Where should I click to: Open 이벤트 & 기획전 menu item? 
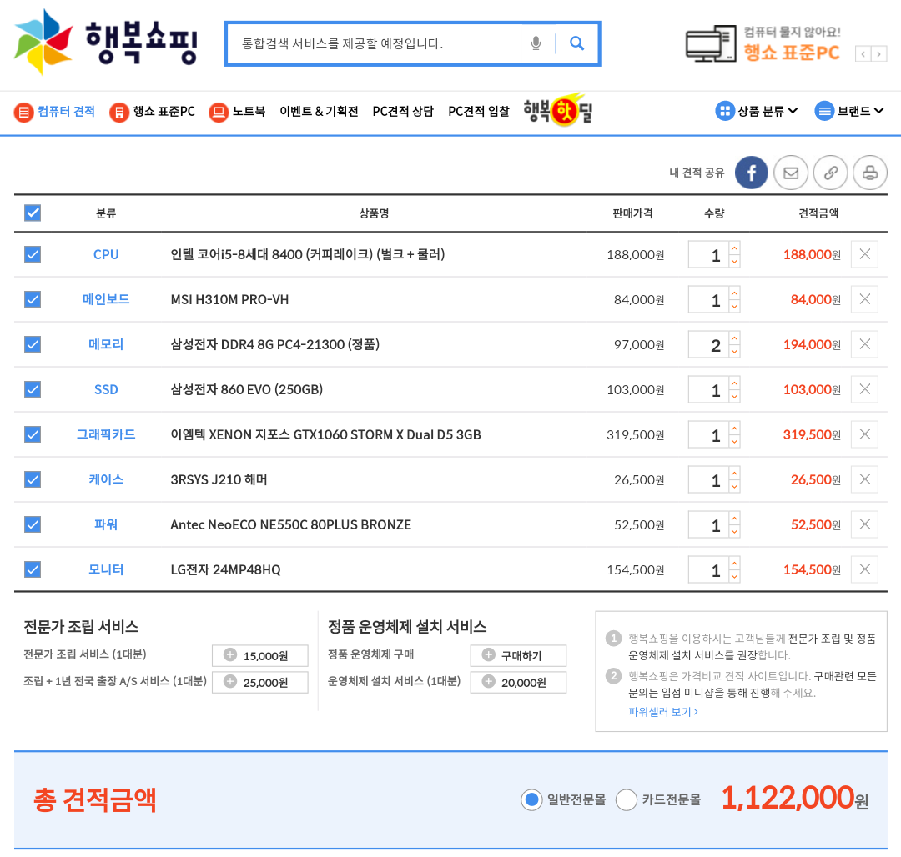[x=319, y=112]
